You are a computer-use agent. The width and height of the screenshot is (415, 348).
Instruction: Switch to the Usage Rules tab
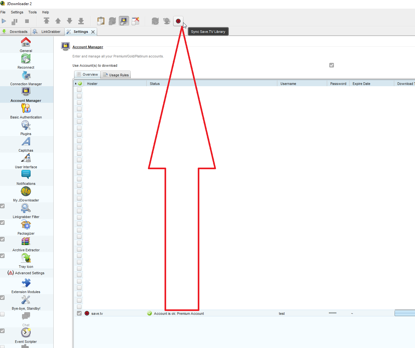coord(116,75)
